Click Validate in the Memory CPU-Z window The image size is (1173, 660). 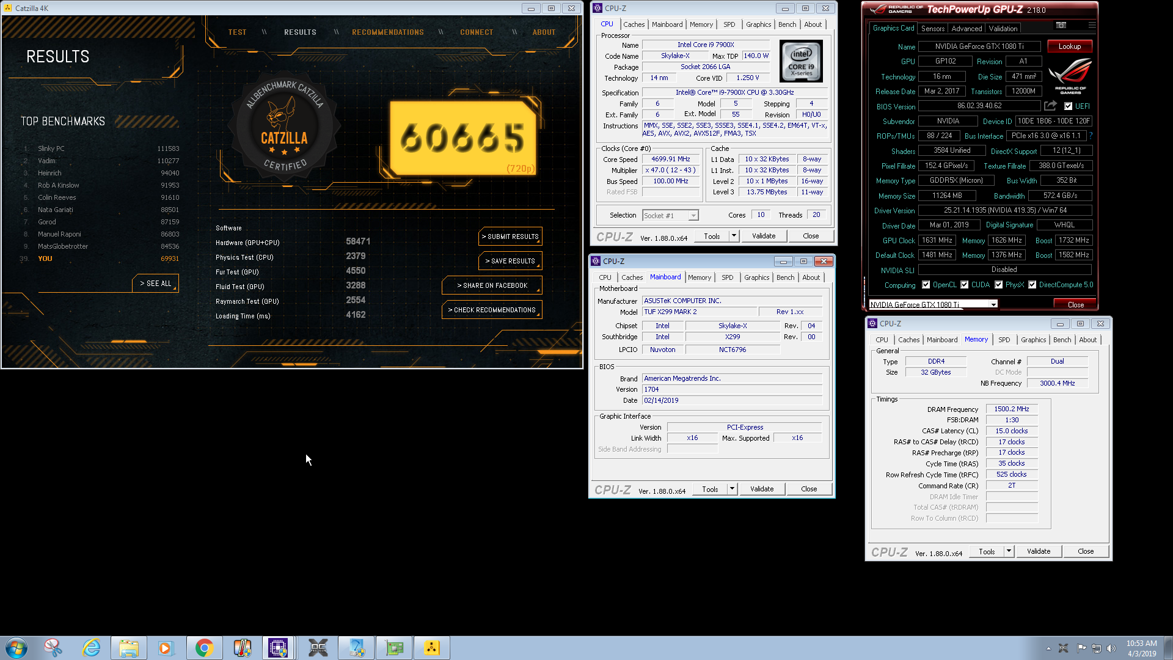click(1039, 551)
